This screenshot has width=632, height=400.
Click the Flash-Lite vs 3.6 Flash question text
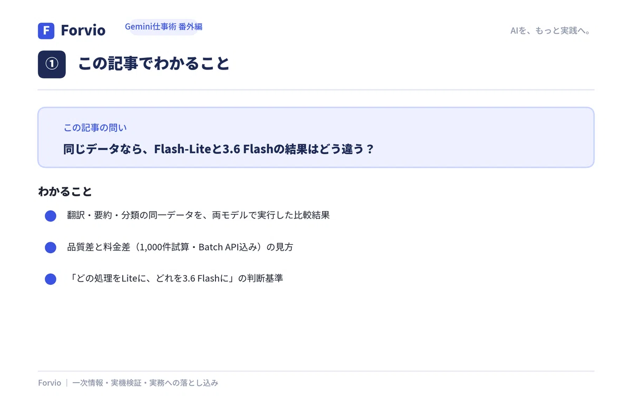coord(219,149)
